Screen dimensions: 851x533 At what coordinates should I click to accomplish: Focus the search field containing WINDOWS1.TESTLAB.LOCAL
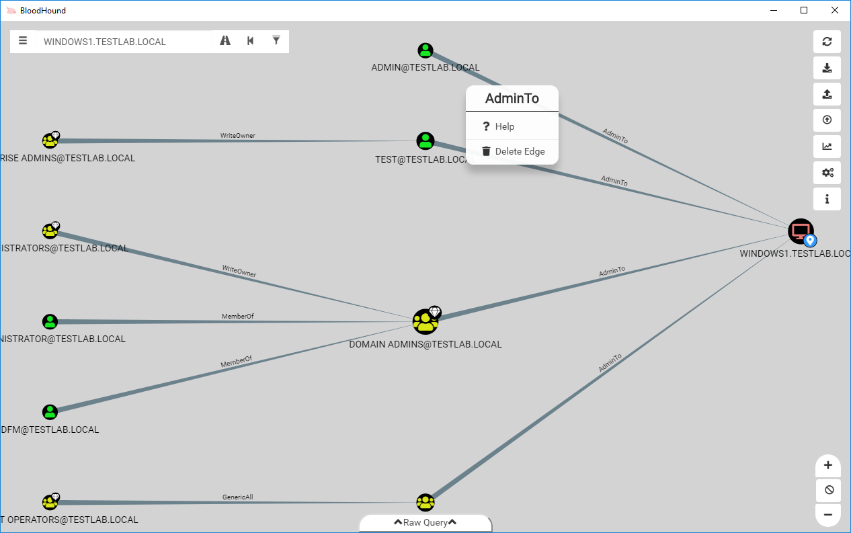125,42
